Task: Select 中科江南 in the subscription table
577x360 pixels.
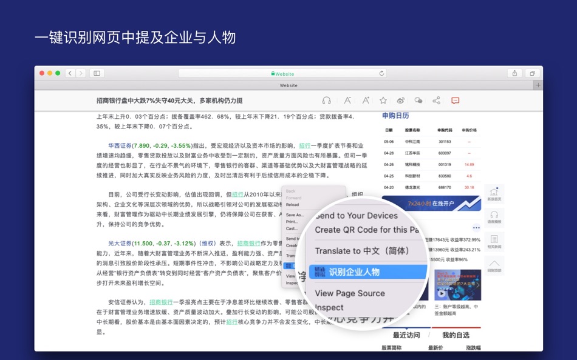Action: coord(412,141)
